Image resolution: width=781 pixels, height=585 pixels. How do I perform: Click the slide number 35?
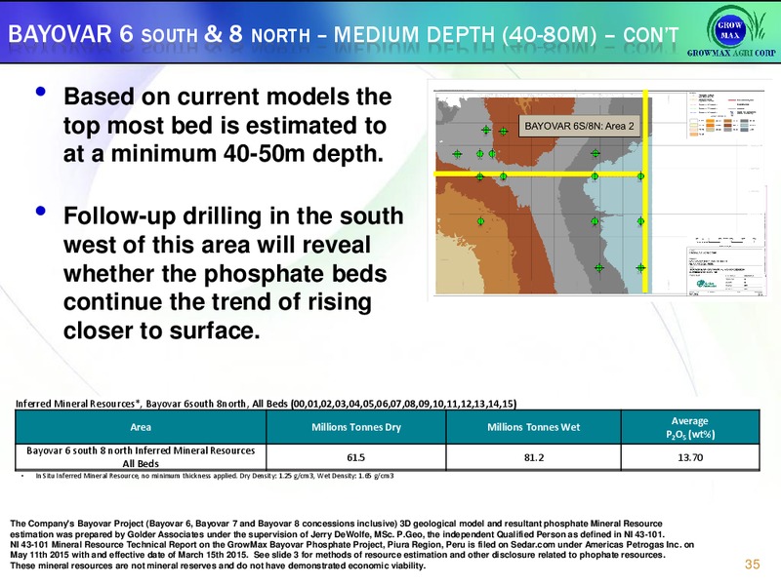pos(752,564)
